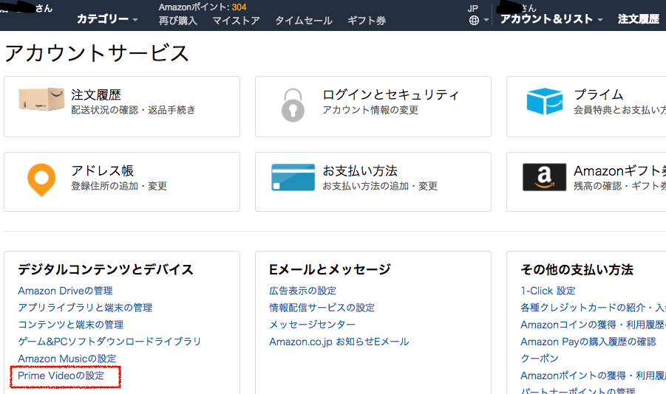This screenshot has height=394, width=666.
Task: Open the アカウント&リスト dropdown menu
Action: (x=551, y=19)
